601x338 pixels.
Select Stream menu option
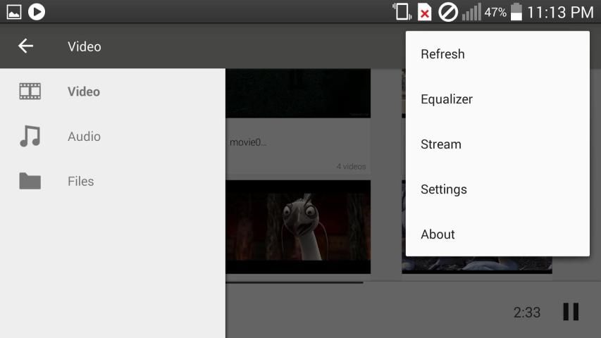click(441, 144)
